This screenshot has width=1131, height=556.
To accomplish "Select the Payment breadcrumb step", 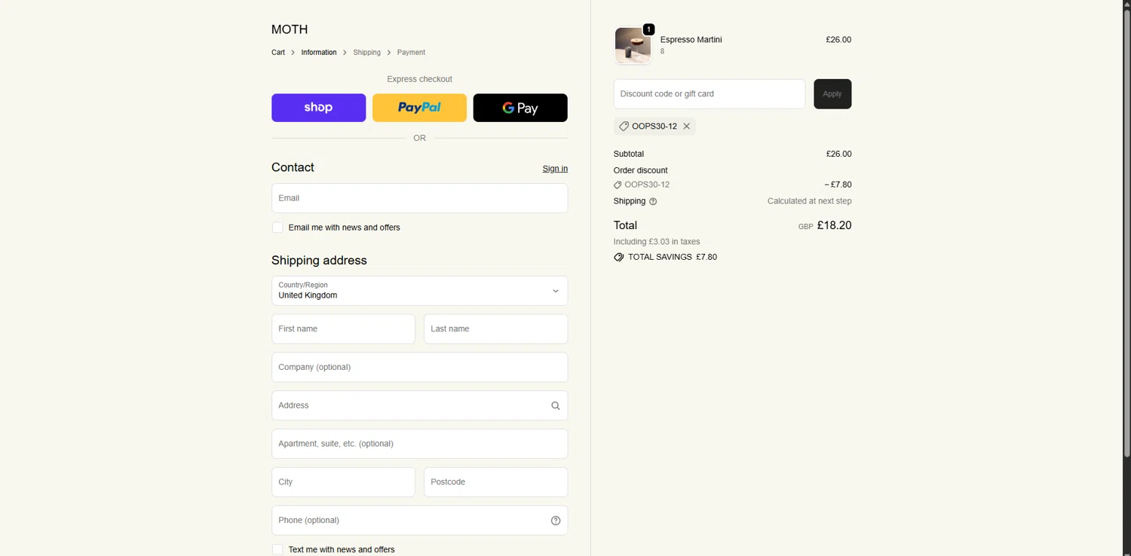I will click(x=411, y=53).
